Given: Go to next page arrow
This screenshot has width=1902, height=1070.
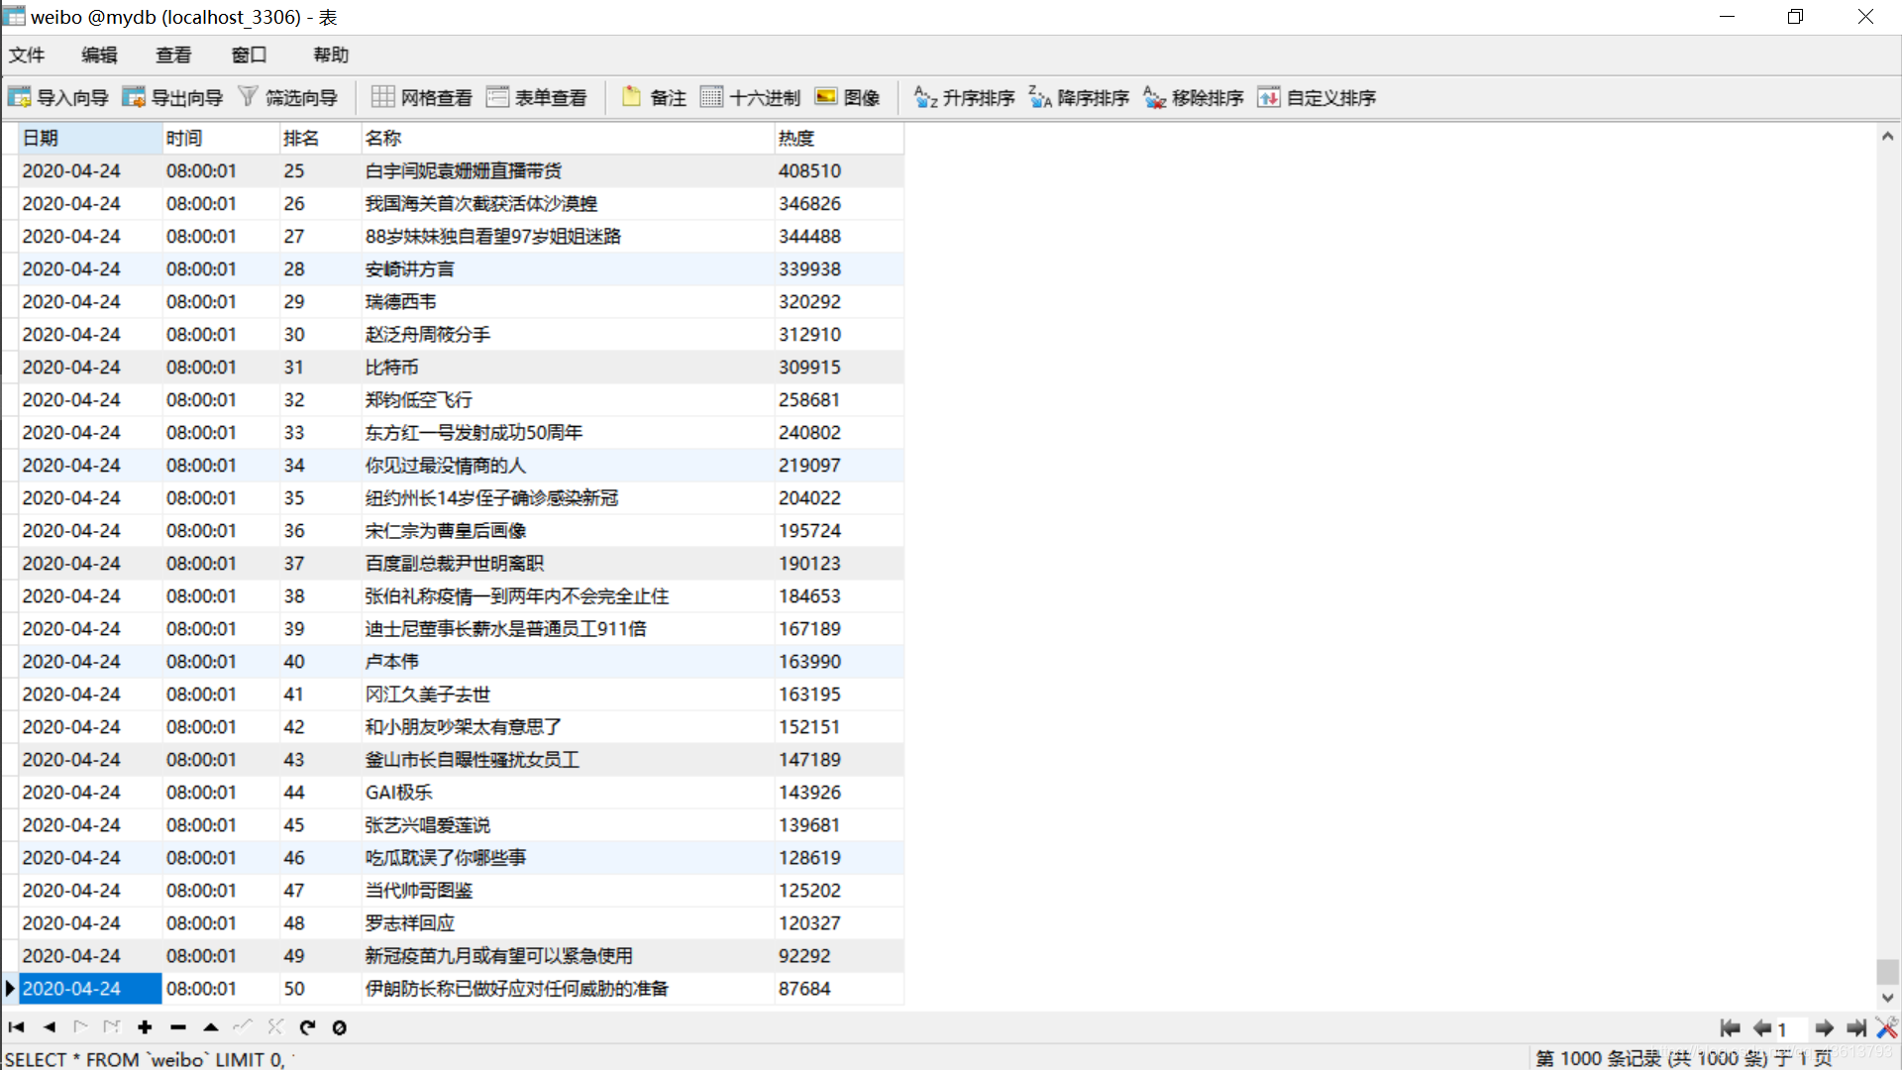Looking at the screenshot, I should tap(1825, 1028).
